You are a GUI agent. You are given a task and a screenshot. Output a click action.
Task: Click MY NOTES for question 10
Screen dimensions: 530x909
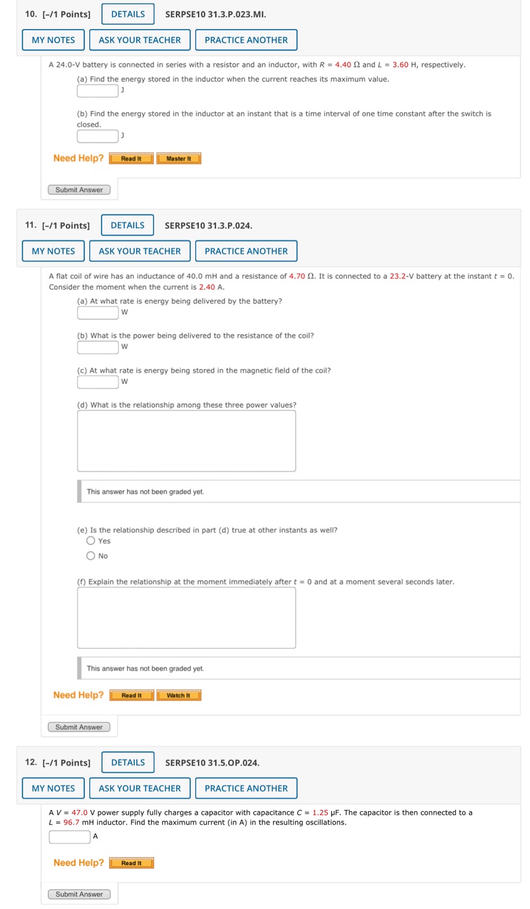53,39
